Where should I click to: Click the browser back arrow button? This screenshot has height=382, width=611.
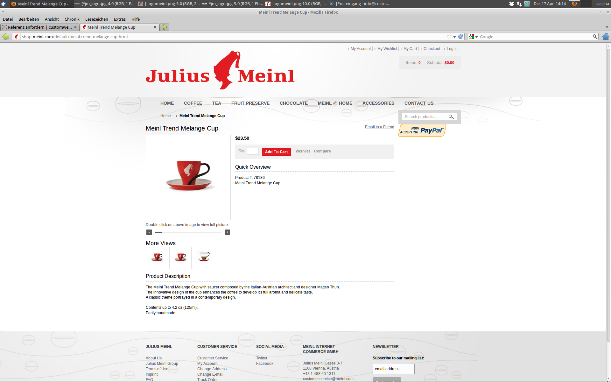point(5,37)
